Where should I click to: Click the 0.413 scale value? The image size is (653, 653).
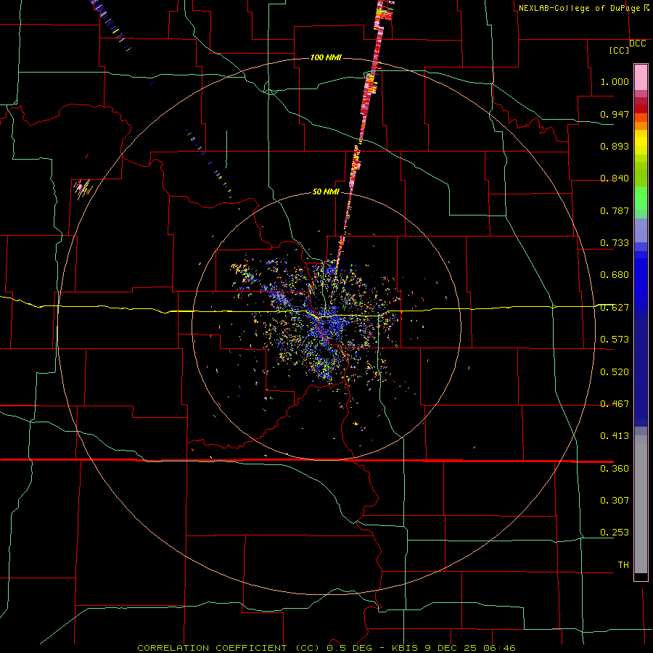615,436
